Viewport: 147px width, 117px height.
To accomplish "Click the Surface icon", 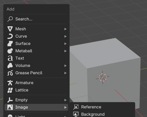I will point(10,43).
